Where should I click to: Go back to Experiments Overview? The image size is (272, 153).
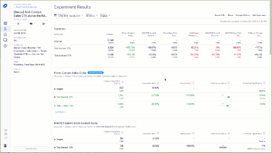(26, 7)
